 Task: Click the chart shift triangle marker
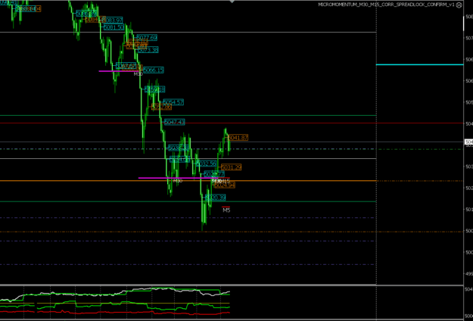click(232, 2)
